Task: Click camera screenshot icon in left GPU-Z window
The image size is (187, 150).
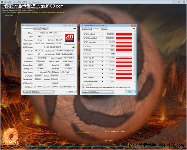Action: point(74,28)
